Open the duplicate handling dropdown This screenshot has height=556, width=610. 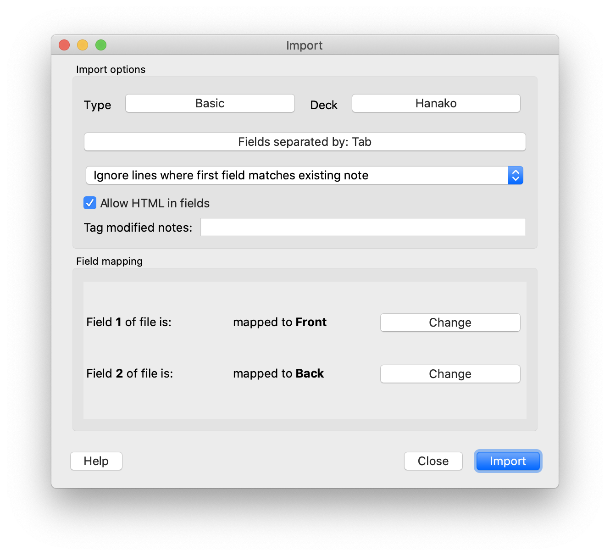[x=305, y=175]
